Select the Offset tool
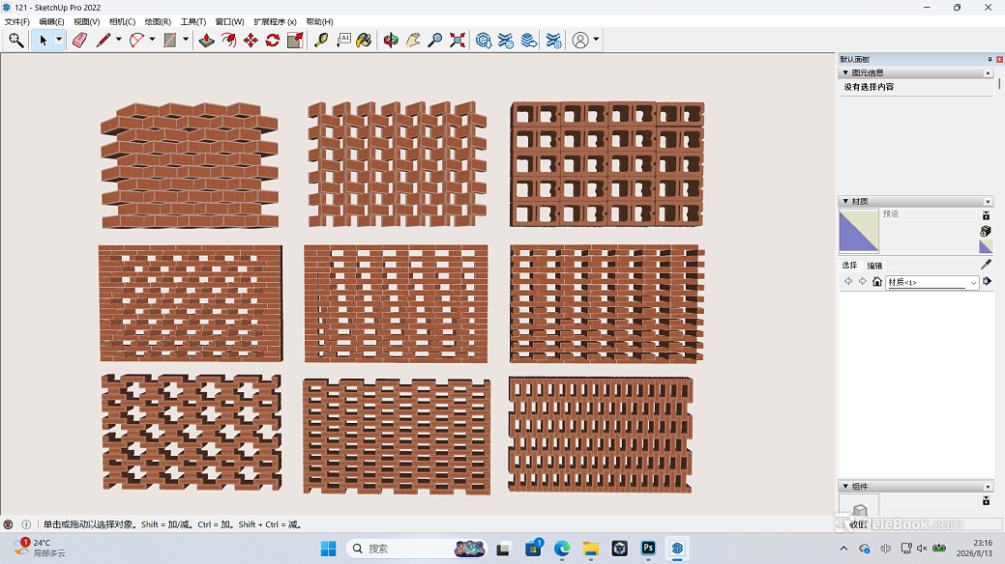This screenshot has height=564, width=1005. click(228, 41)
